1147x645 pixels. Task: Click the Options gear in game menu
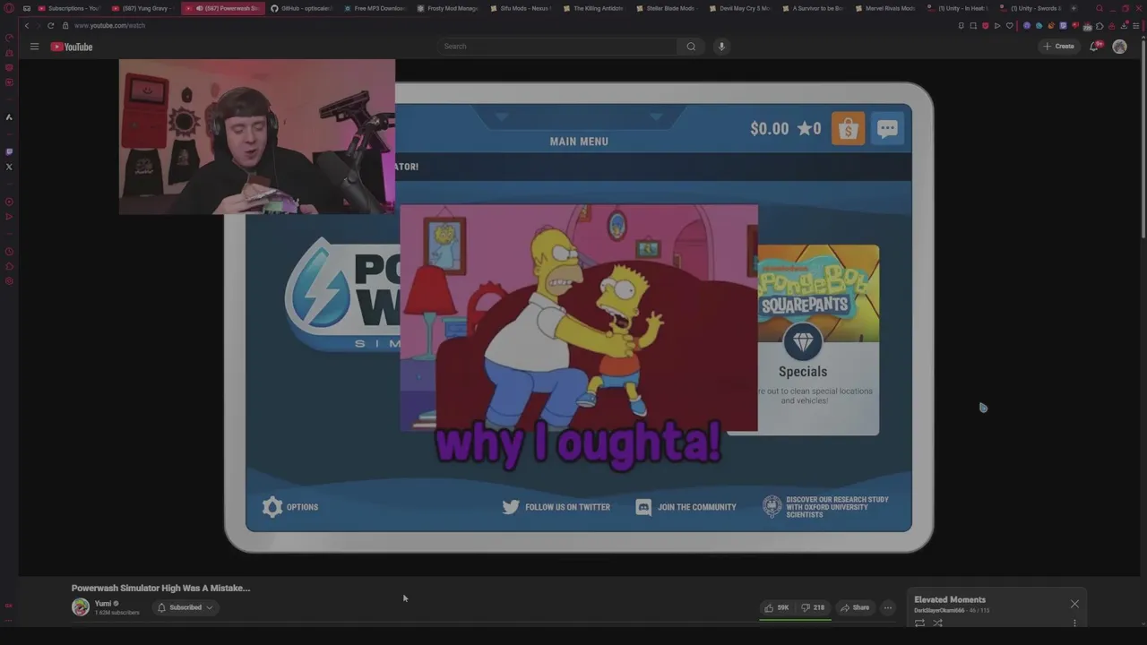click(x=272, y=507)
